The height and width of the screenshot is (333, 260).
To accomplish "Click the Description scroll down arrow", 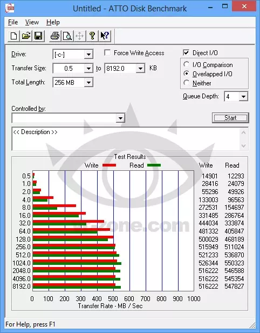I will [x=243, y=146].
